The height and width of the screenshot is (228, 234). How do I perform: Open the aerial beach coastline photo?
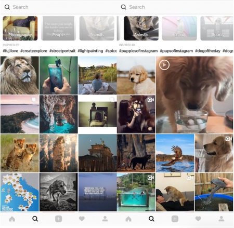pos(20,114)
